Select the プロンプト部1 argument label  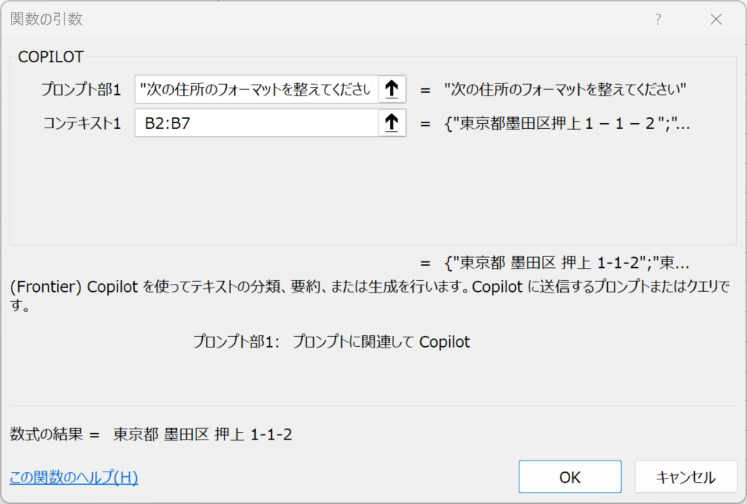tap(80, 90)
